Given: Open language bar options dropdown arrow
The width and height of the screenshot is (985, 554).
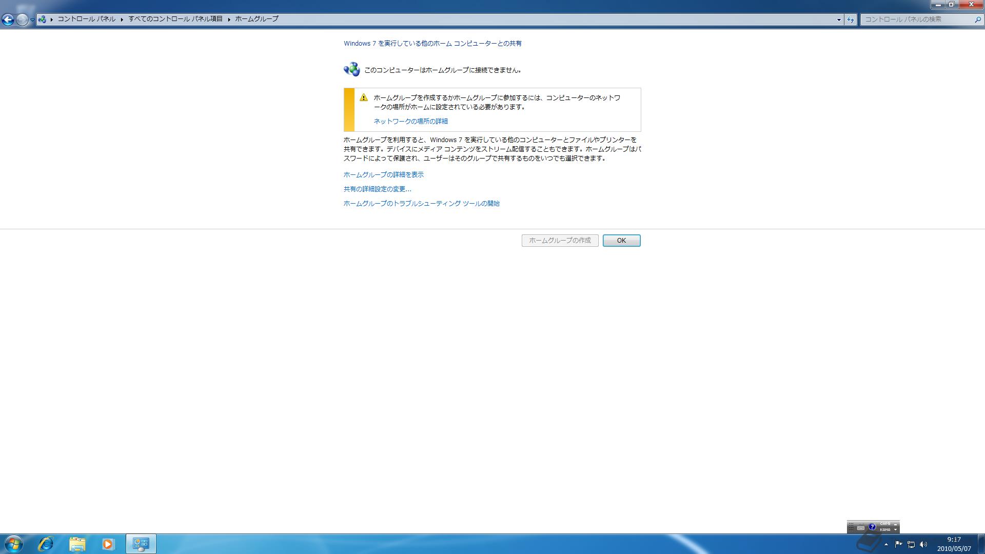Looking at the screenshot, I should pyautogui.click(x=896, y=530).
